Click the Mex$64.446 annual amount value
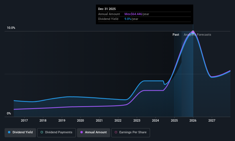The width and height of the screenshot is (235, 141). click(133, 14)
